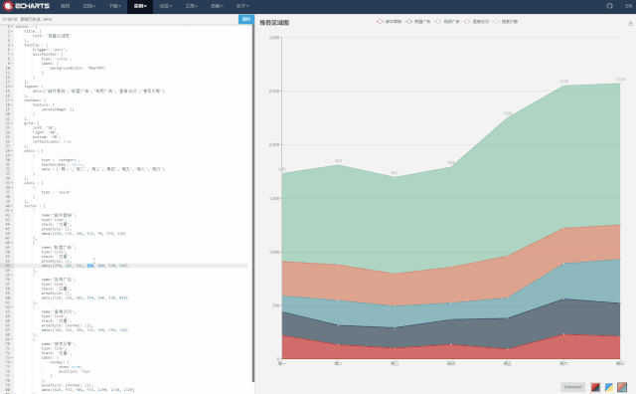This screenshot has width=636, height=394.
Task: Toggle the 联盟广告 legend series
Action: (x=417, y=22)
